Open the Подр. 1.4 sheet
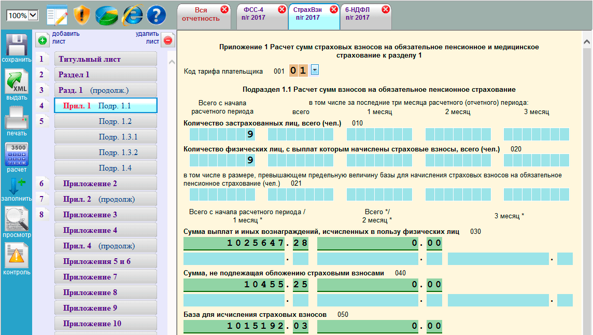This screenshot has width=593, height=335. coord(106,167)
